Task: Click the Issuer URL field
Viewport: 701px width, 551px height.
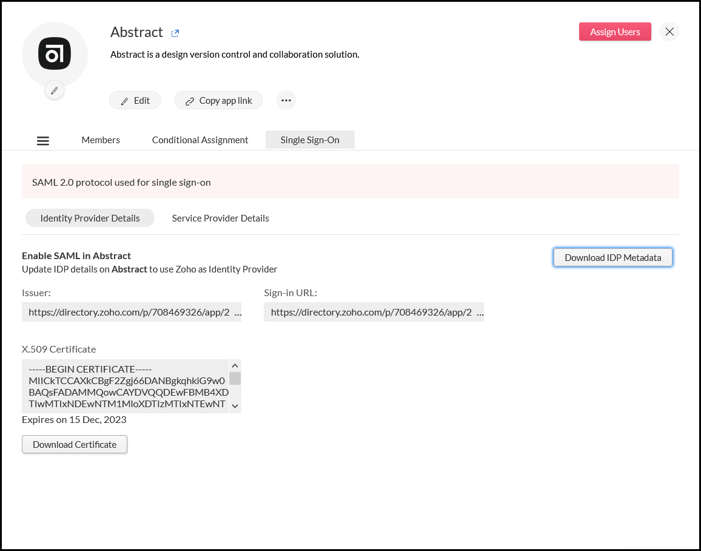Action: point(132,311)
